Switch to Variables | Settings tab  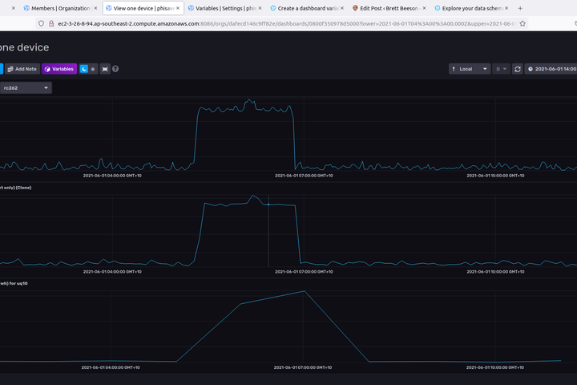(226, 8)
